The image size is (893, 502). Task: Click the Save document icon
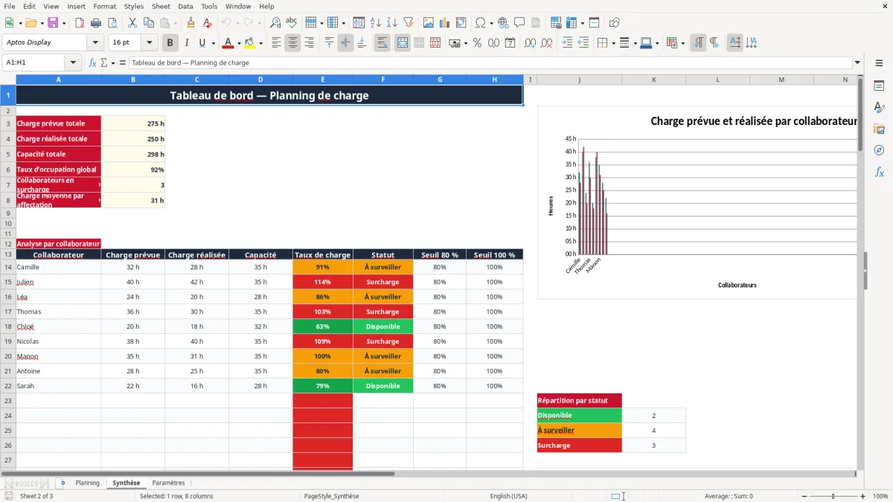tap(53, 23)
